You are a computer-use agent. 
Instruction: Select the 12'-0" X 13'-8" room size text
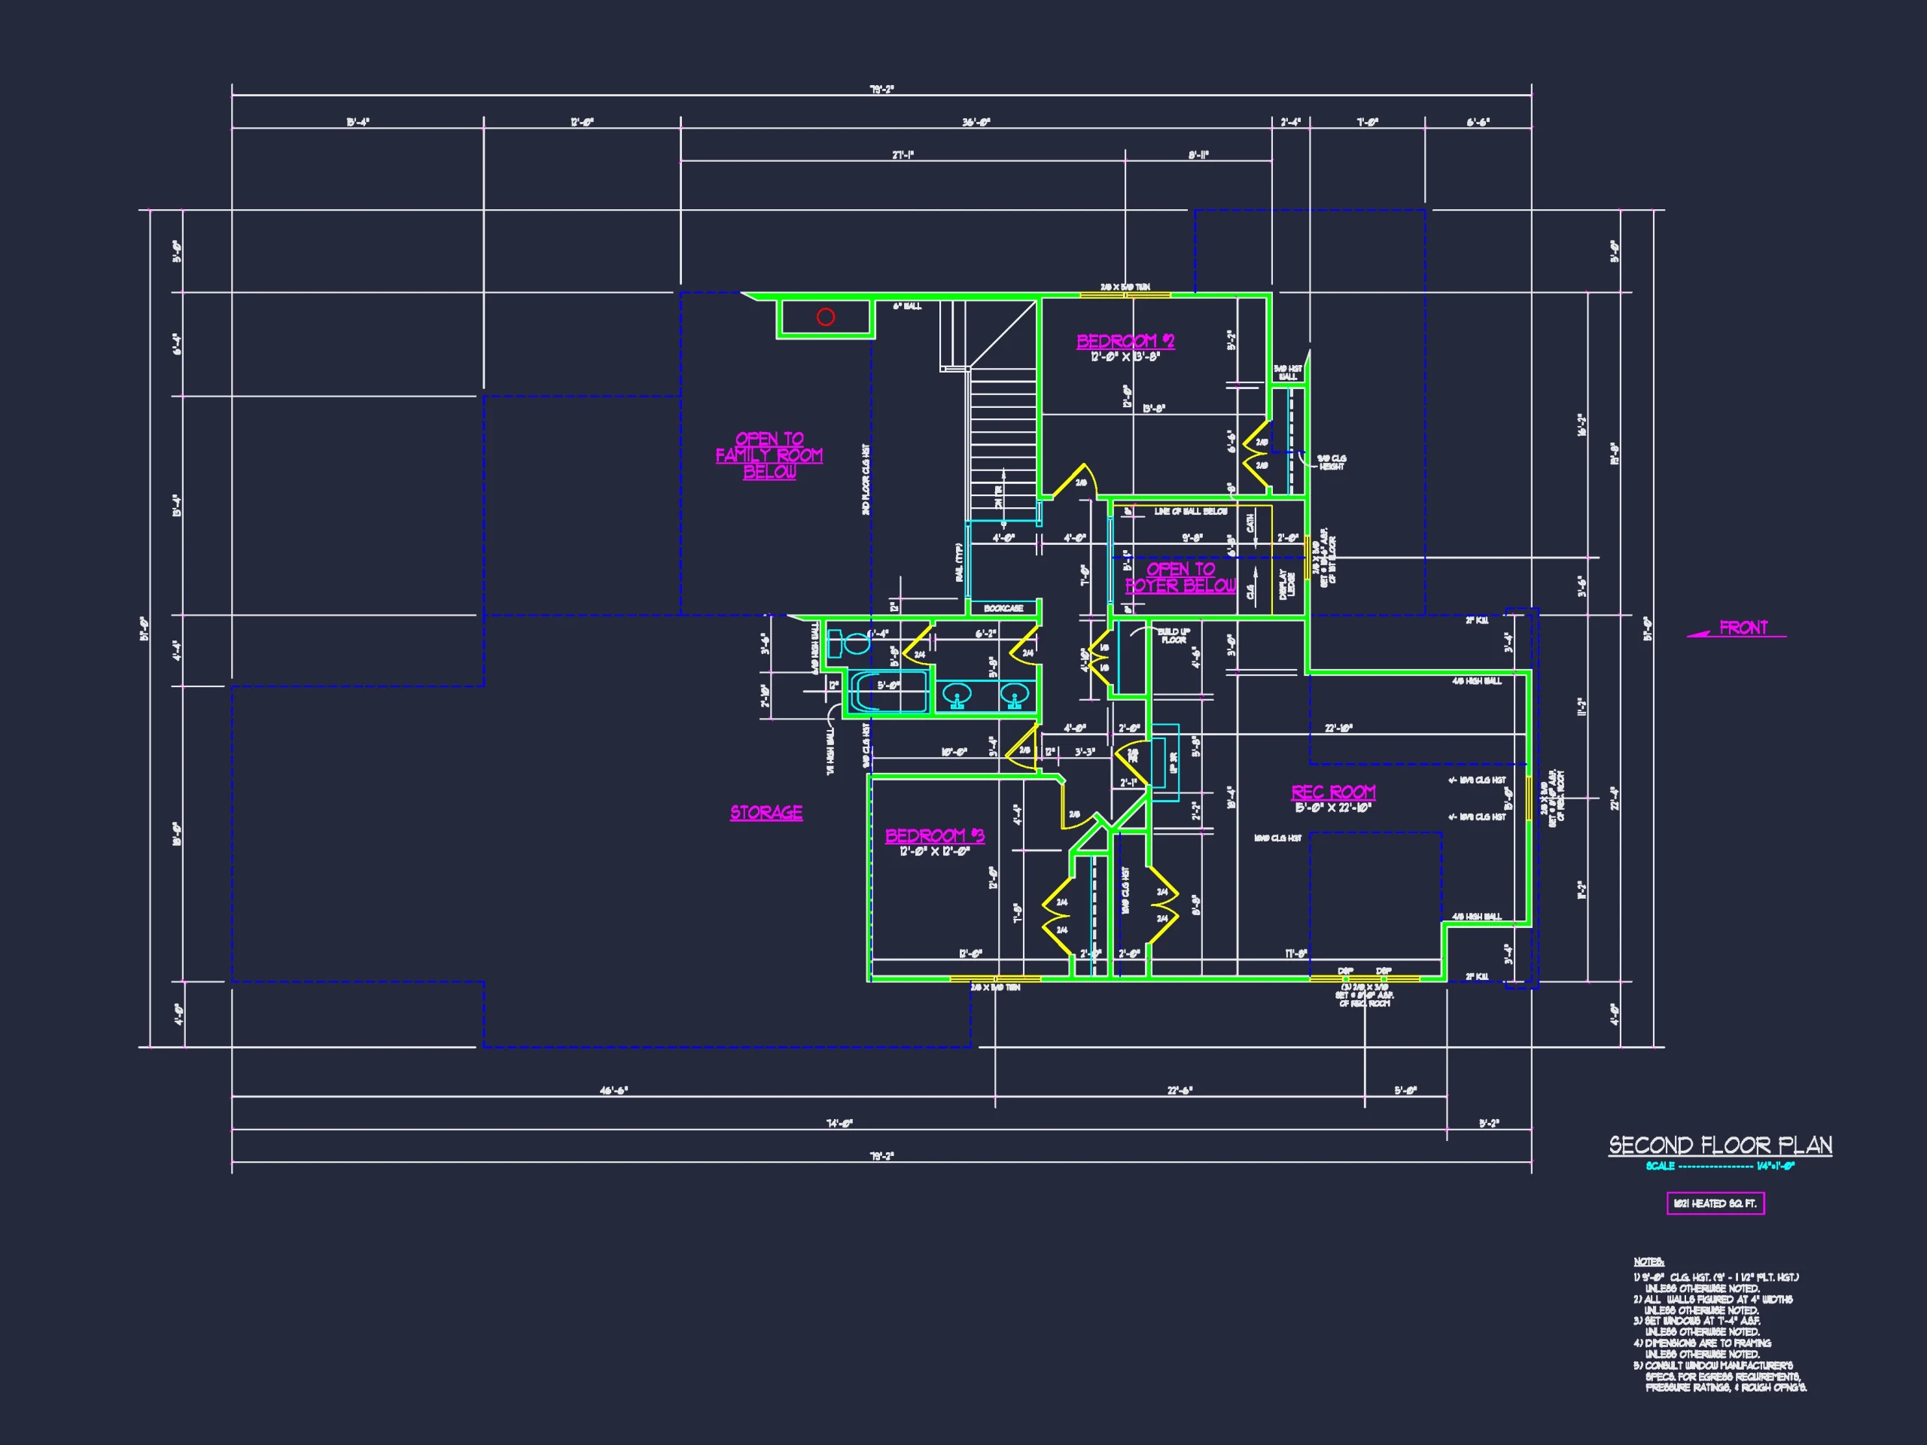click(x=1125, y=357)
